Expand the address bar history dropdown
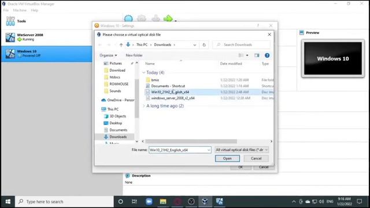This screenshot has height=208, width=370. click(195, 45)
